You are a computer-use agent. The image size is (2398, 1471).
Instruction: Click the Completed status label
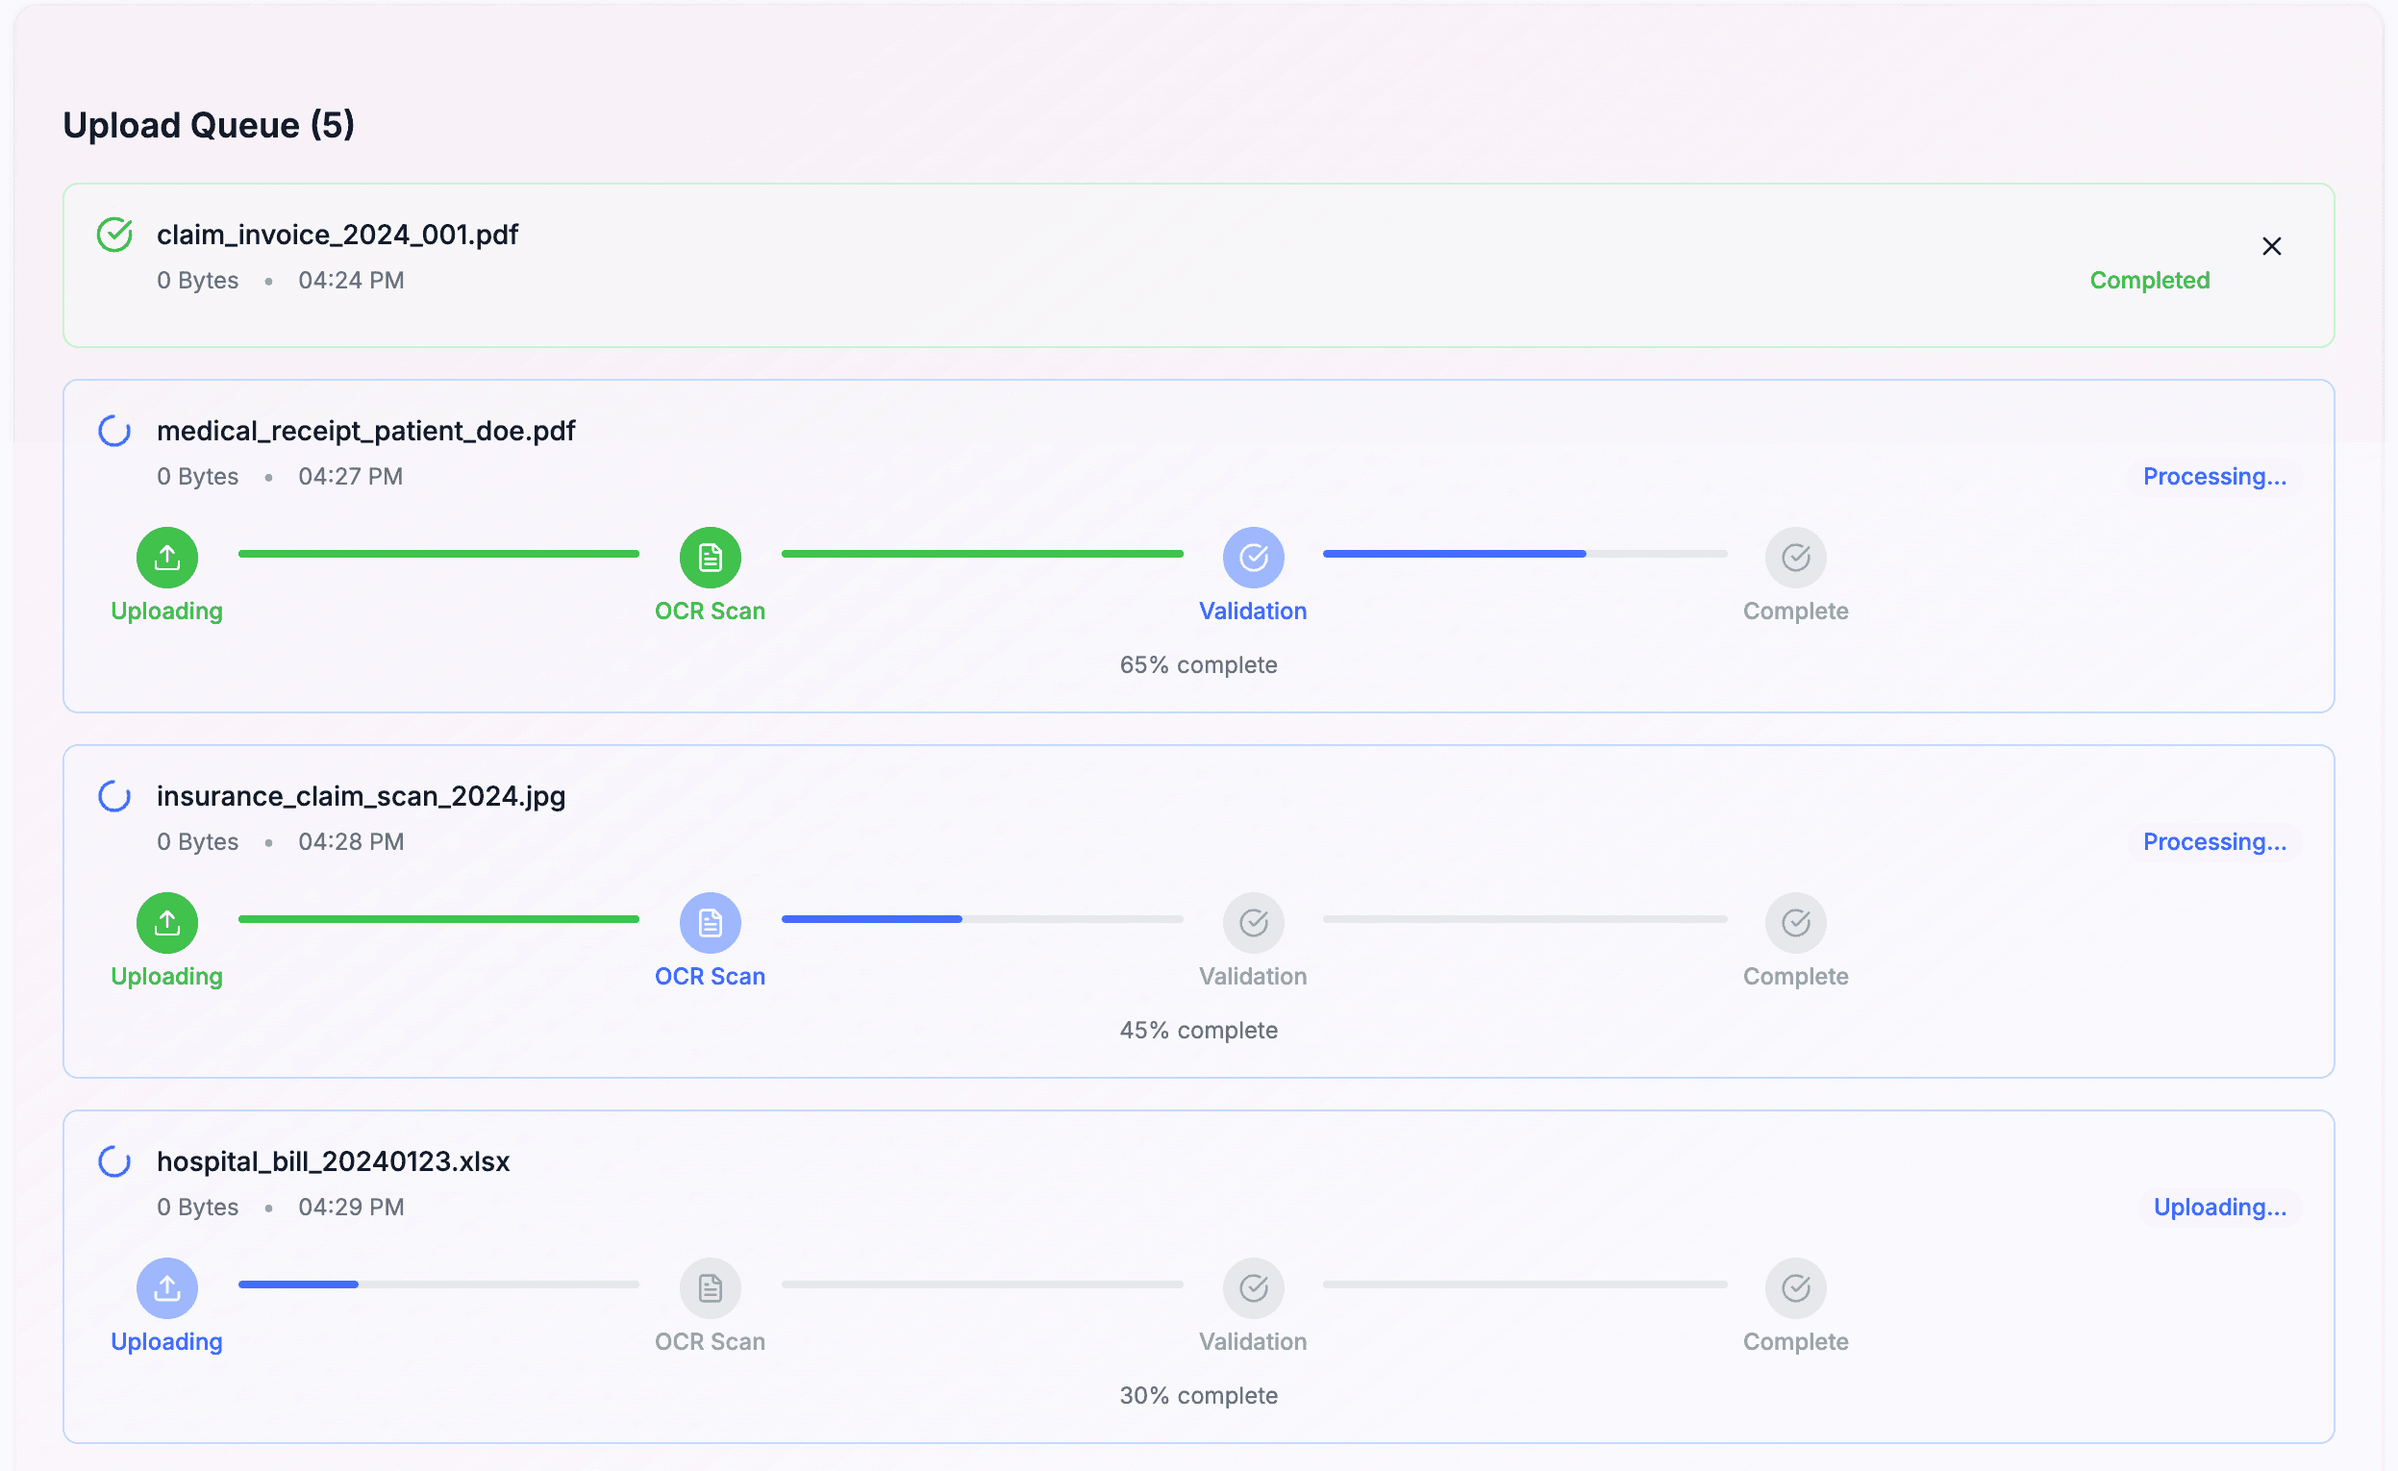(x=2149, y=280)
